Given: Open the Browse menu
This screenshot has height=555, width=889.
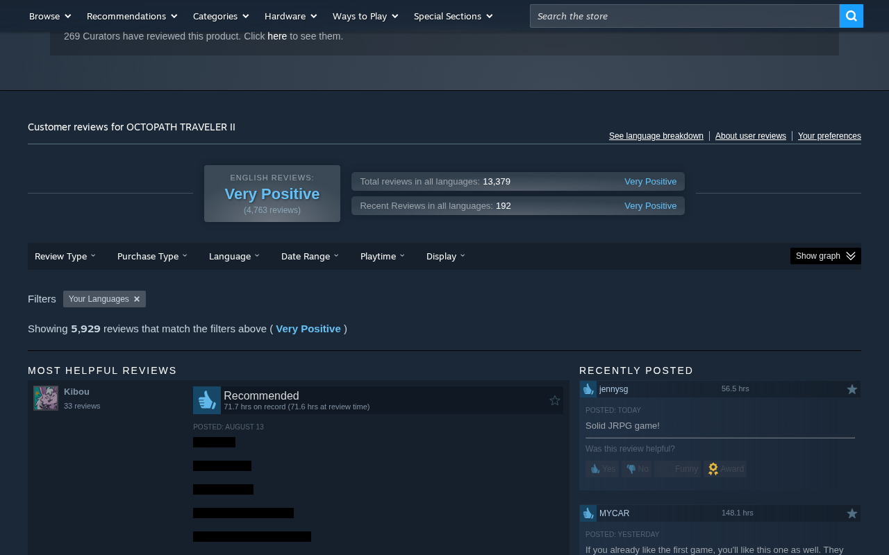Looking at the screenshot, I should tap(50, 16).
